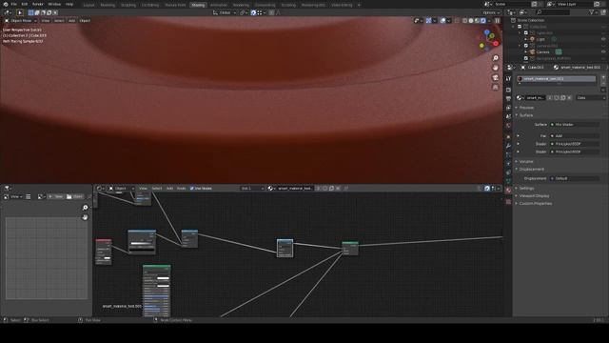The image size is (609, 343).
Task: Switch to the Texture Paint workspace tab
Action: (175, 5)
